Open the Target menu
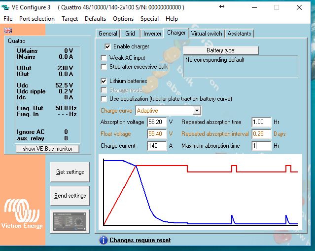The image size is (315, 251). coord(70,19)
